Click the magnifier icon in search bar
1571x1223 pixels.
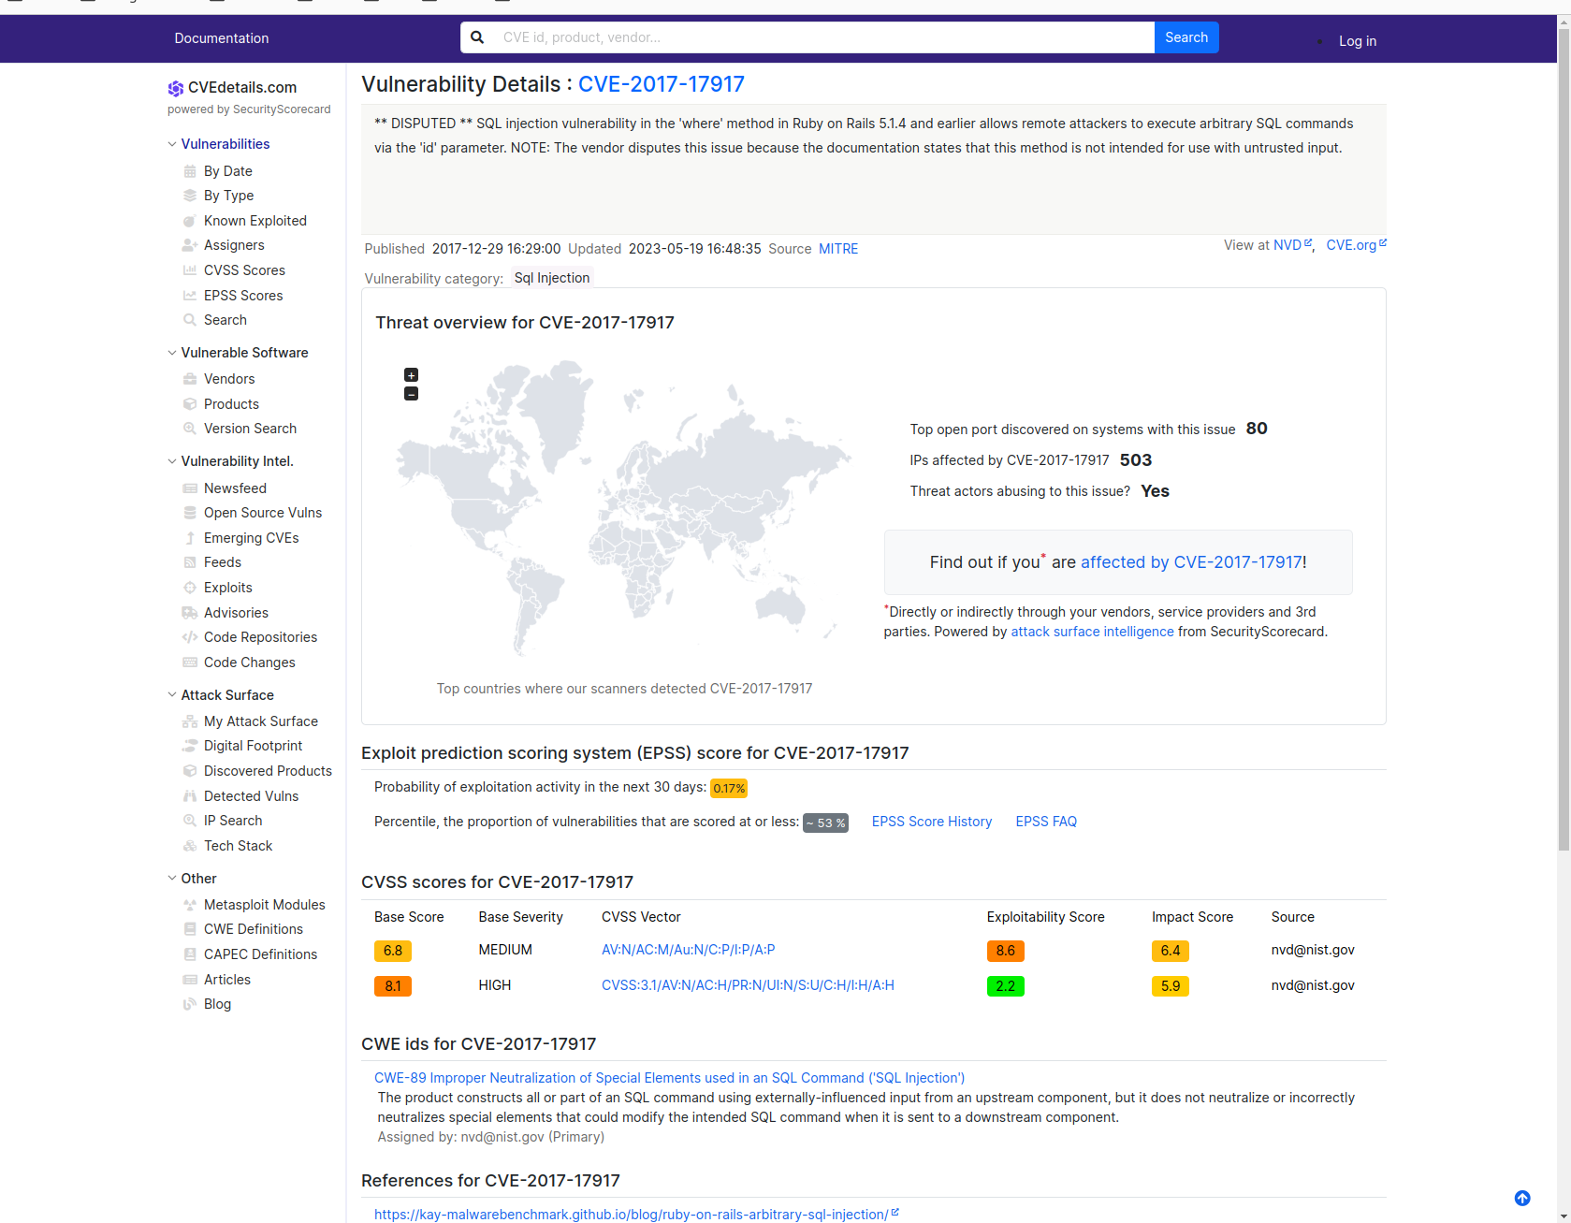click(x=477, y=37)
